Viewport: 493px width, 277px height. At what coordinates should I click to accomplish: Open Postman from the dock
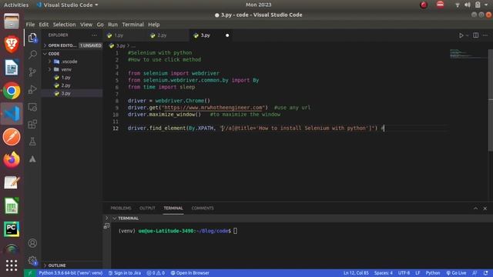12,137
